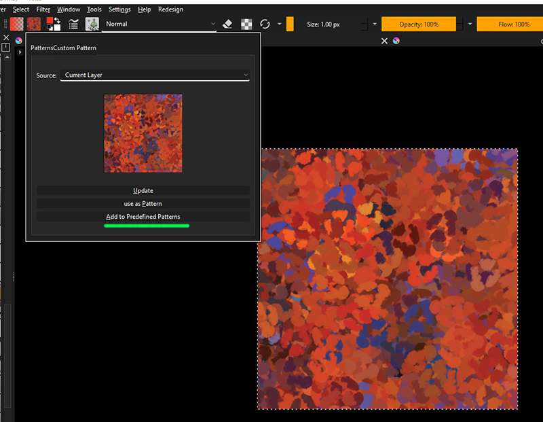Viewport: 543px width, 422px height.
Task: Open the brush settings editor icon
Action: [x=73, y=24]
